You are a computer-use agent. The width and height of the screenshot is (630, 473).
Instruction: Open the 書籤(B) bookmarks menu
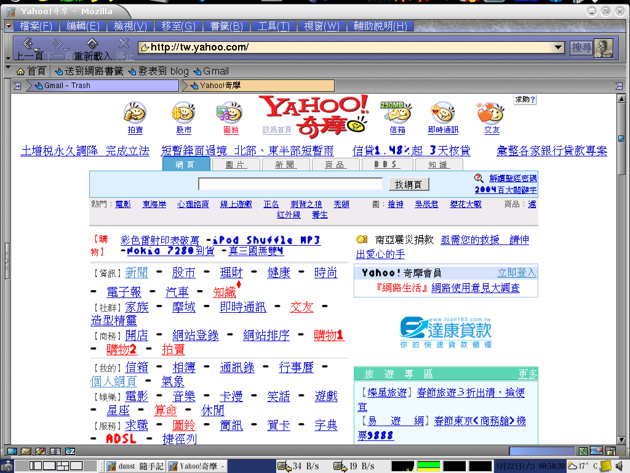pos(226,26)
